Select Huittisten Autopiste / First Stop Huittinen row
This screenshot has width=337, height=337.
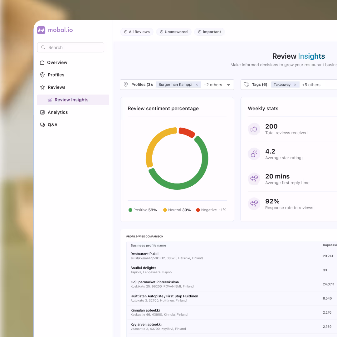(x=232, y=298)
